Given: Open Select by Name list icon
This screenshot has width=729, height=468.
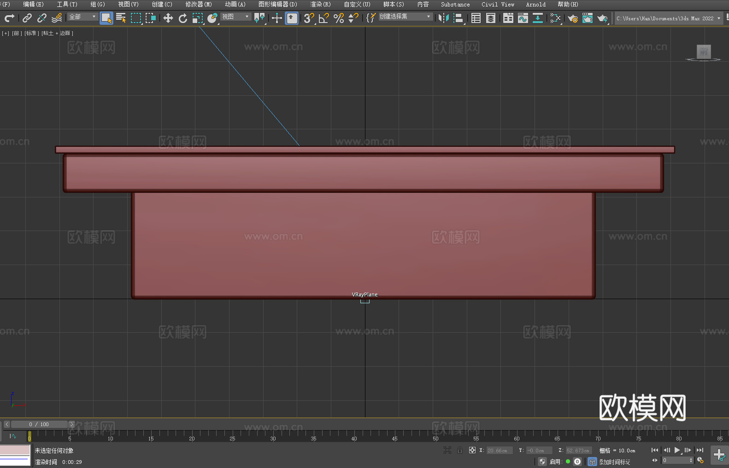Looking at the screenshot, I should point(121,18).
